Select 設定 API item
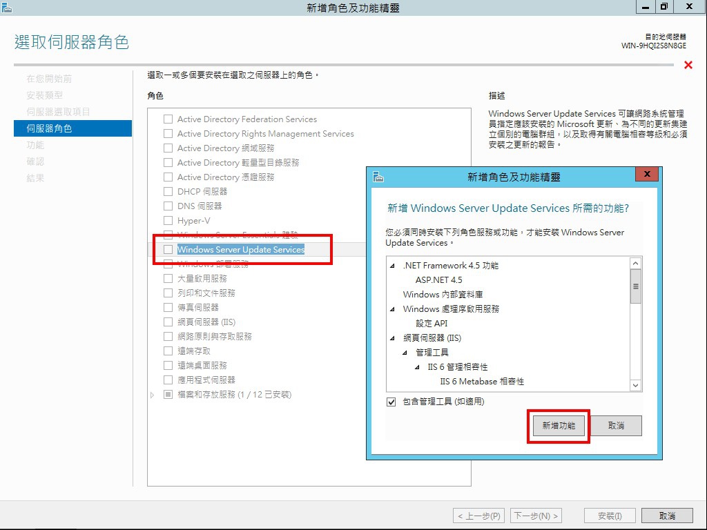 point(432,323)
